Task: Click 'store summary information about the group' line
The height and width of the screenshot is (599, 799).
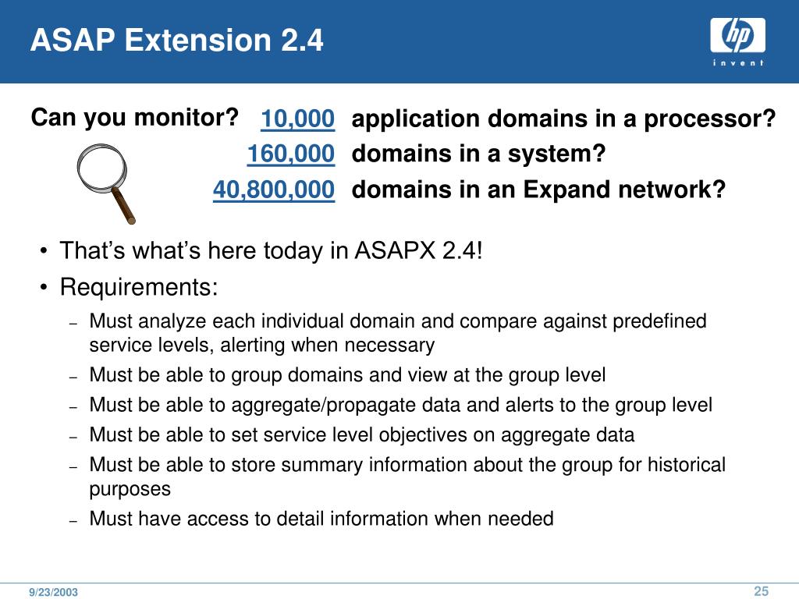Action: [x=407, y=477]
